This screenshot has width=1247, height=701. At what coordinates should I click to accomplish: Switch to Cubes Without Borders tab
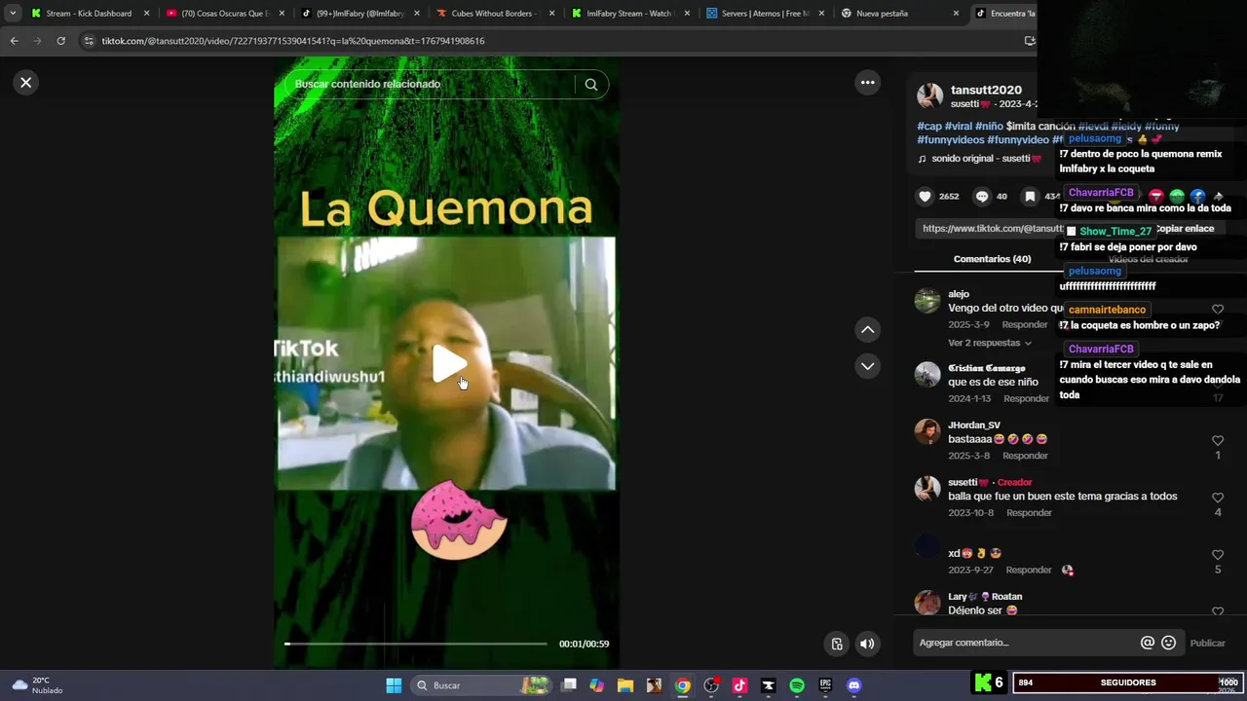tap(493, 14)
